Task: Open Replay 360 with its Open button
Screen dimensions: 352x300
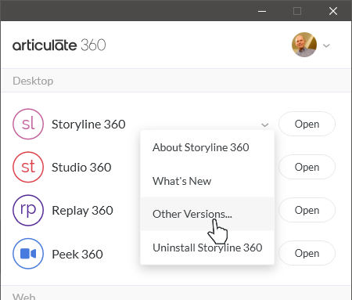Action: pyautogui.click(x=307, y=210)
